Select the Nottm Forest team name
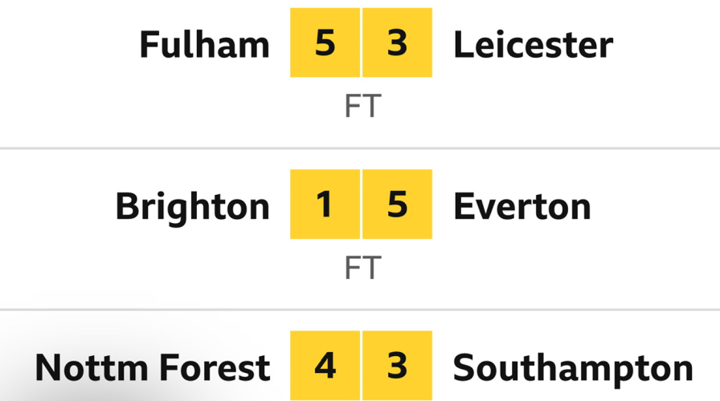 tap(152, 367)
